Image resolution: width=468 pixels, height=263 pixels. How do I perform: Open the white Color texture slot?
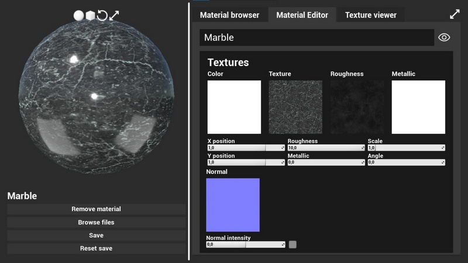(x=234, y=107)
